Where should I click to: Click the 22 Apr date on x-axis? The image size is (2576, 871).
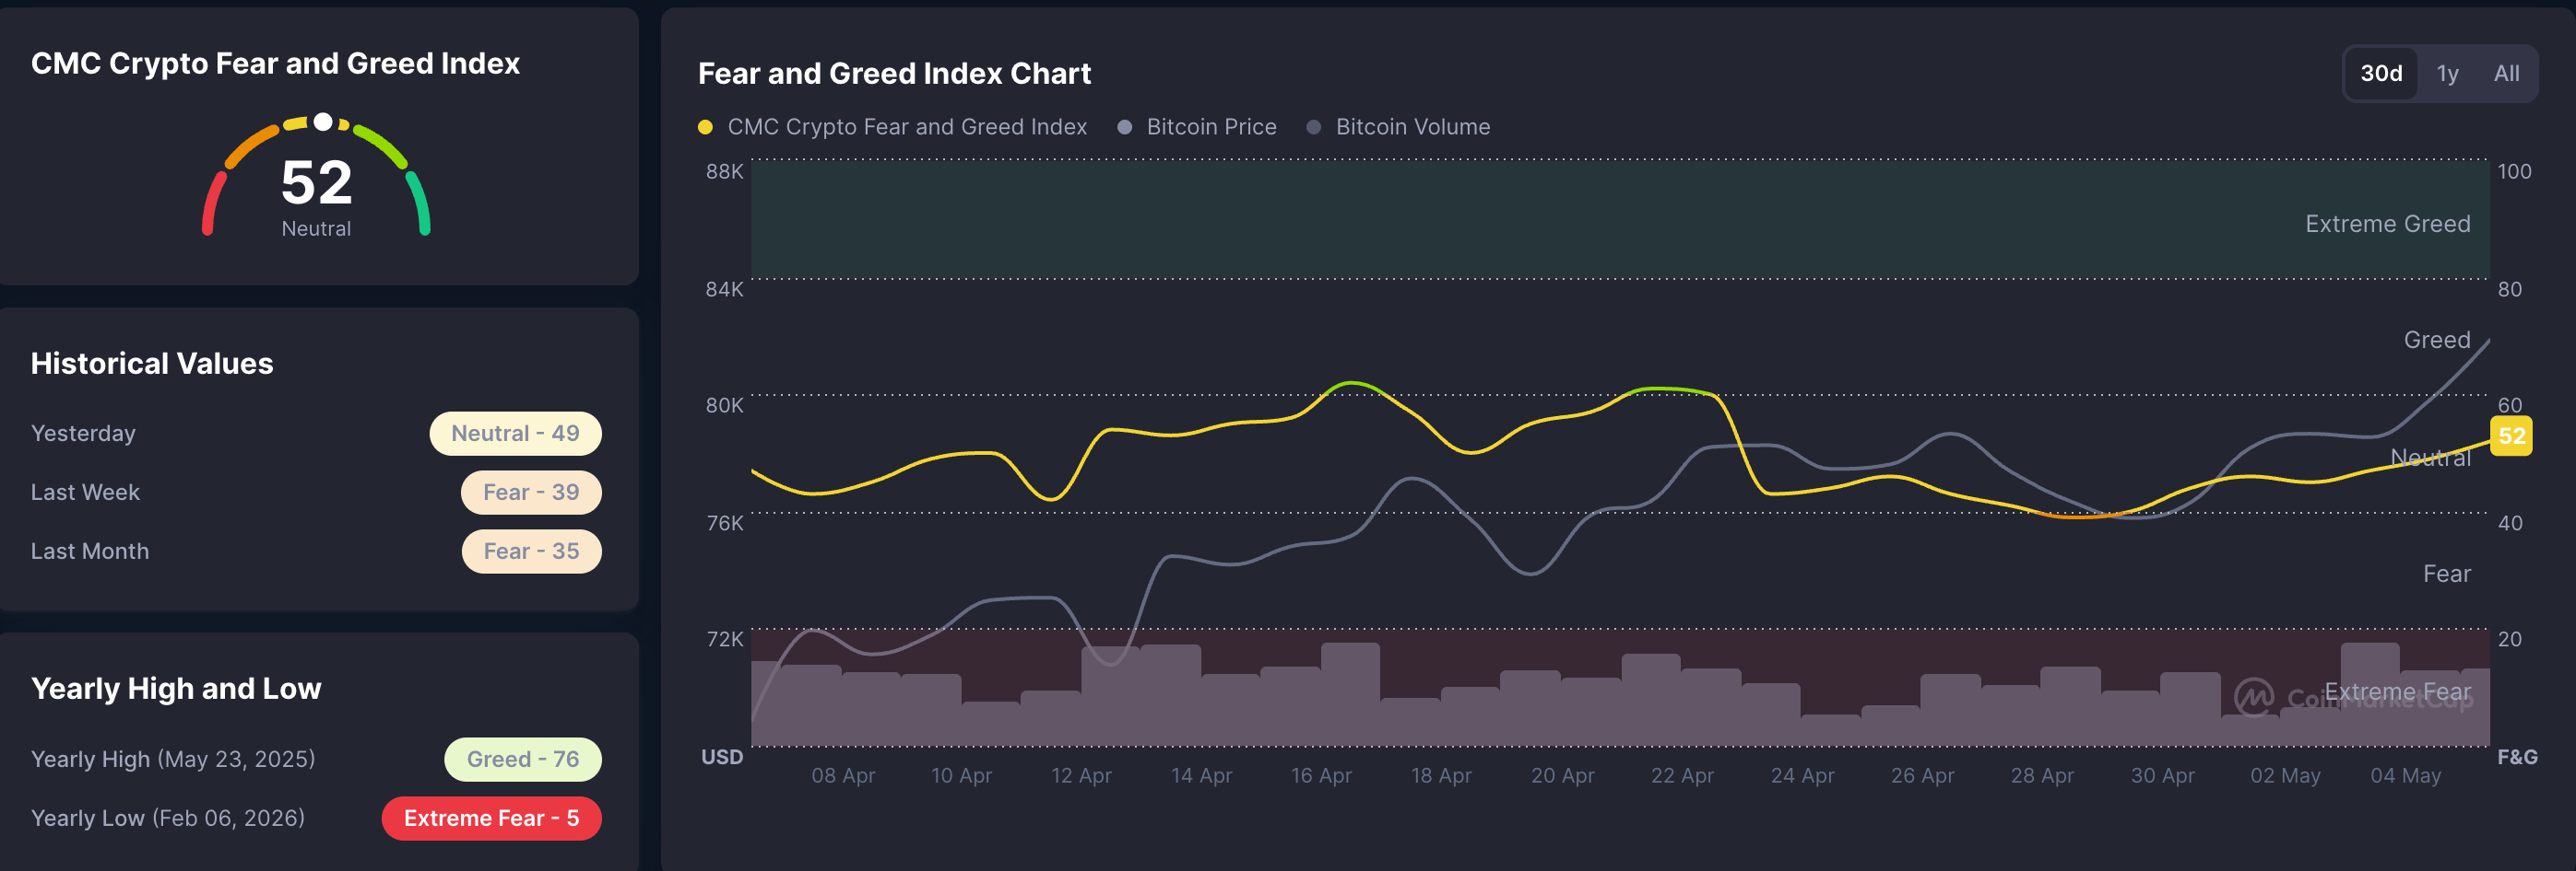tap(1682, 775)
